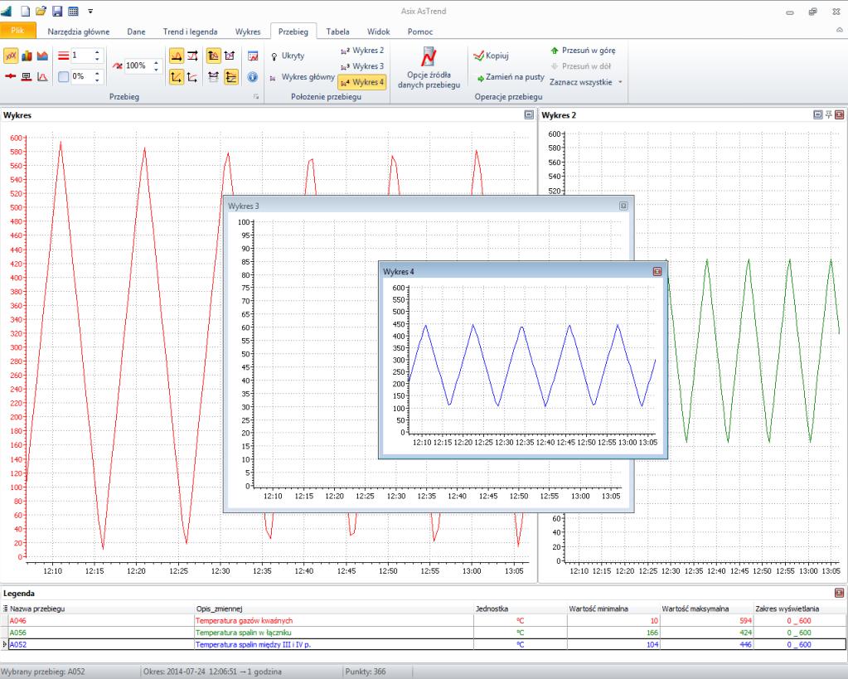Screen dimensions: 848x679
Task: Toggle unhighlighted vertical axis corner option
Action: tap(192, 77)
